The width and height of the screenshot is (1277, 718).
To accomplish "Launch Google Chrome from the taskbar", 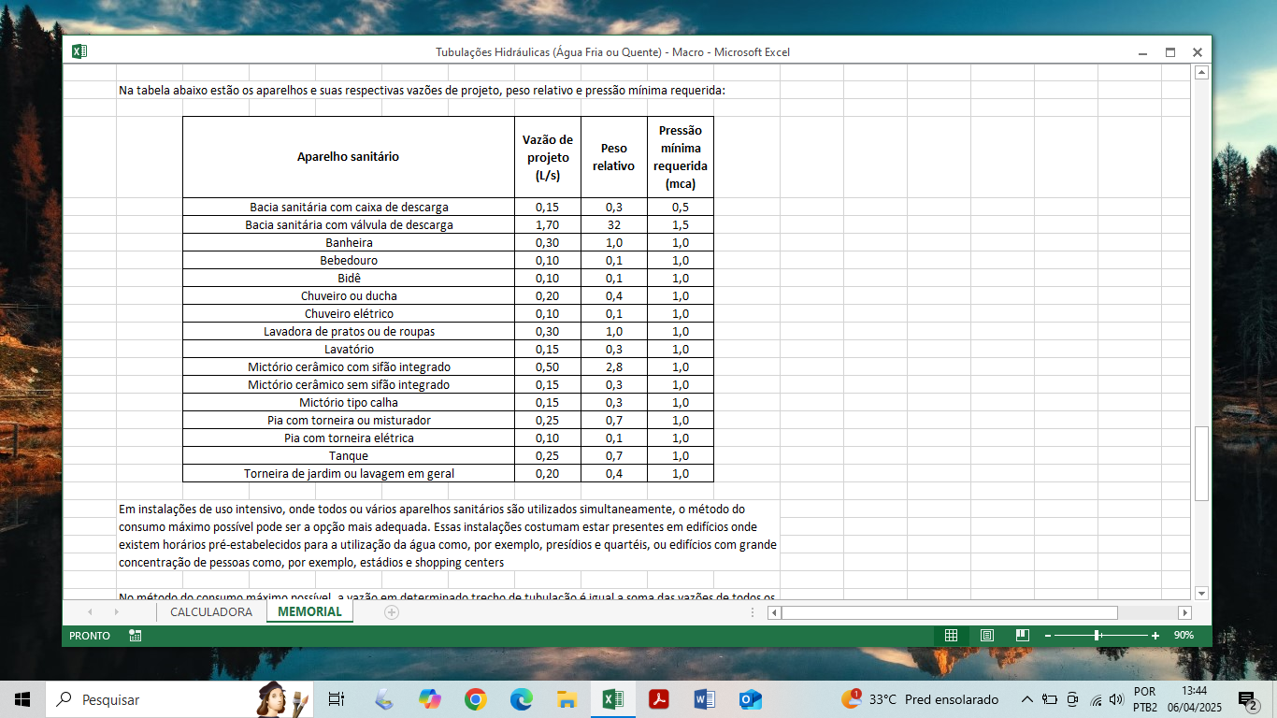I will (476, 699).
